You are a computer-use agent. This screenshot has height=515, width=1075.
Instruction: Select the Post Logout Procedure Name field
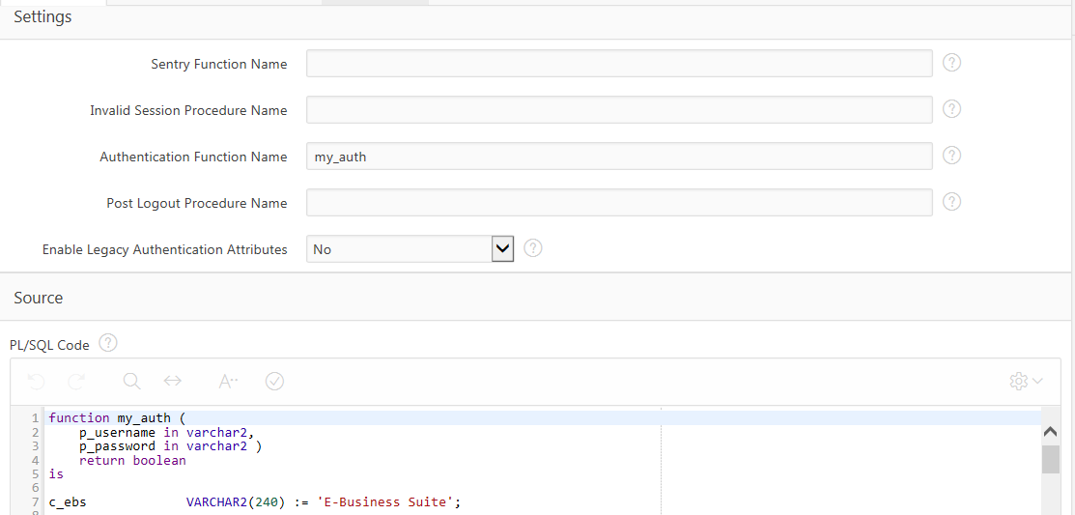tap(618, 203)
